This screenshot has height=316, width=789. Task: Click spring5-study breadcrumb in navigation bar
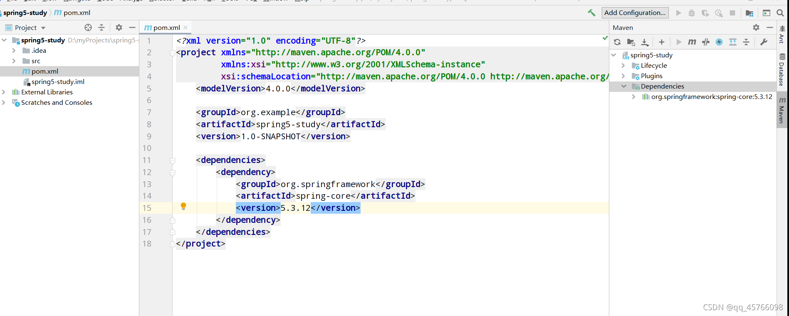pos(25,13)
